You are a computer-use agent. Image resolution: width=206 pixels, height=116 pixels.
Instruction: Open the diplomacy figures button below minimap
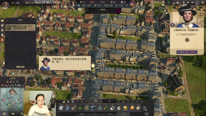click(13, 114)
